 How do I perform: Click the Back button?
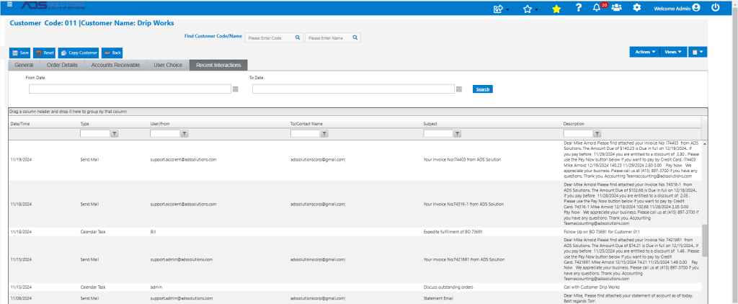(x=112, y=53)
